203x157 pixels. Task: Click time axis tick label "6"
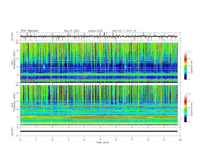[116, 140]
